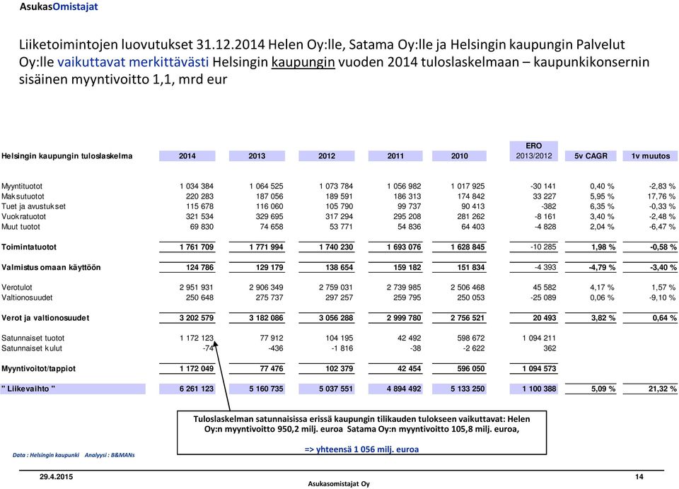Select Myyntituotot 2014 value 1 034 384

point(197,186)
